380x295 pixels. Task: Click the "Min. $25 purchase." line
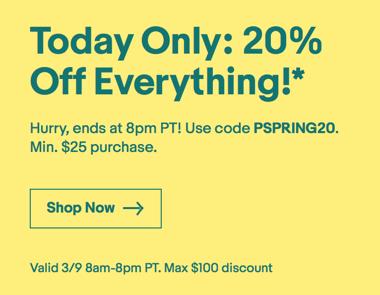click(93, 147)
